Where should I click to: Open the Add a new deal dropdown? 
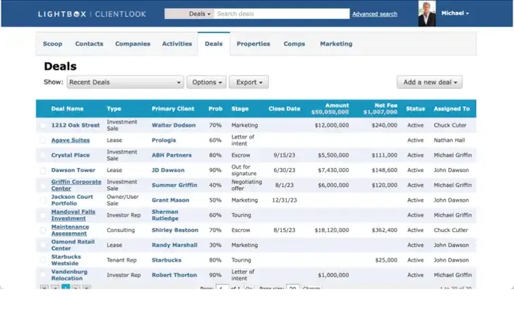430,83
